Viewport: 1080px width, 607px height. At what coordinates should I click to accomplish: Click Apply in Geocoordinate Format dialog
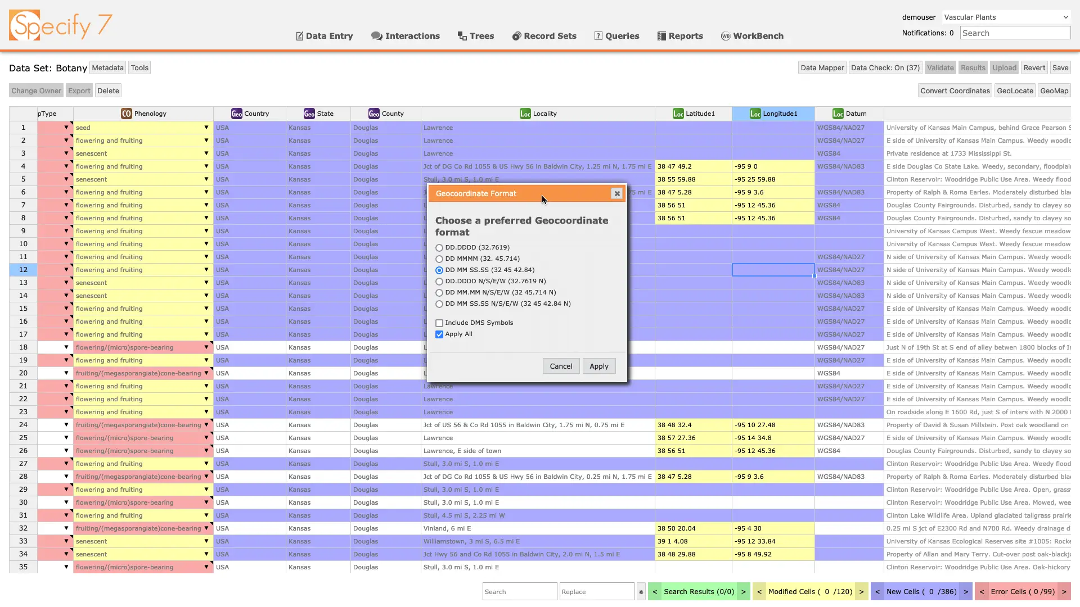click(x=598, y=366)
